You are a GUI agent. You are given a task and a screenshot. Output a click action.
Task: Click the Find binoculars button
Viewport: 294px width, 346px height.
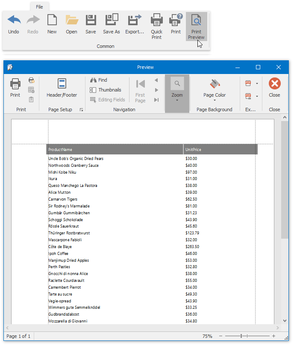(x=98, y=80)
